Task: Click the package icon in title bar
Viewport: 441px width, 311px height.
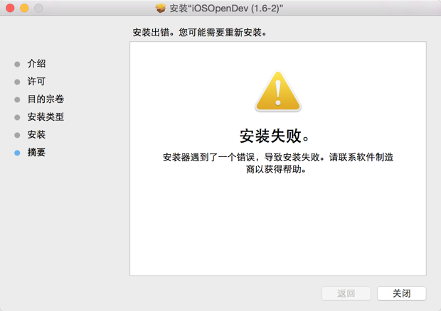Action: point(161,8)
